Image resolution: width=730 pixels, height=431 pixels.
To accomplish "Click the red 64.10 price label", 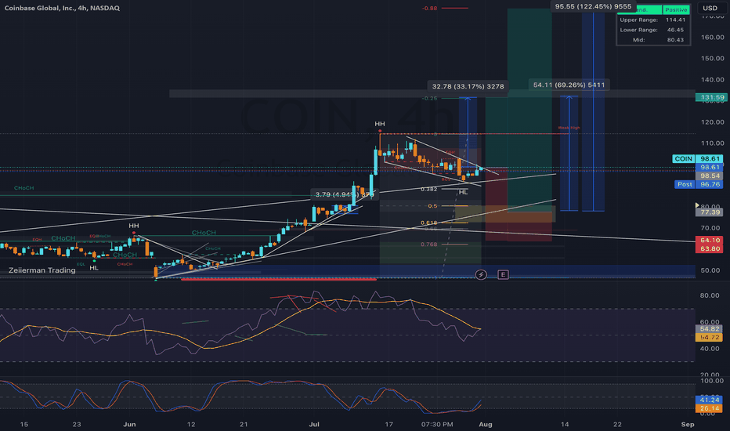I will (709, 240).
